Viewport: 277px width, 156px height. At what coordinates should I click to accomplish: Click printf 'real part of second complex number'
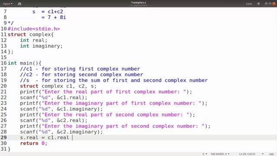click(107, 114)
